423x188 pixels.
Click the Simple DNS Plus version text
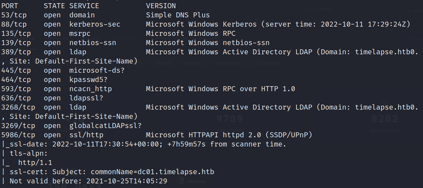coord(178,15)
